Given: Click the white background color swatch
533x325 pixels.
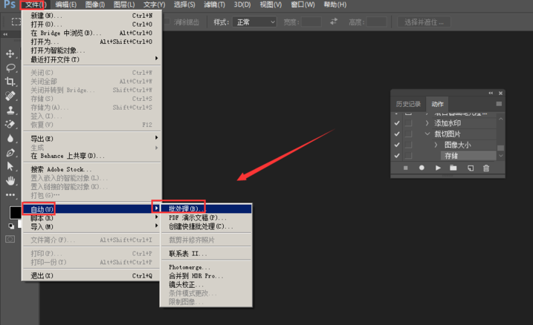Looking at the screenshot, I should click(x=19, y=223).
